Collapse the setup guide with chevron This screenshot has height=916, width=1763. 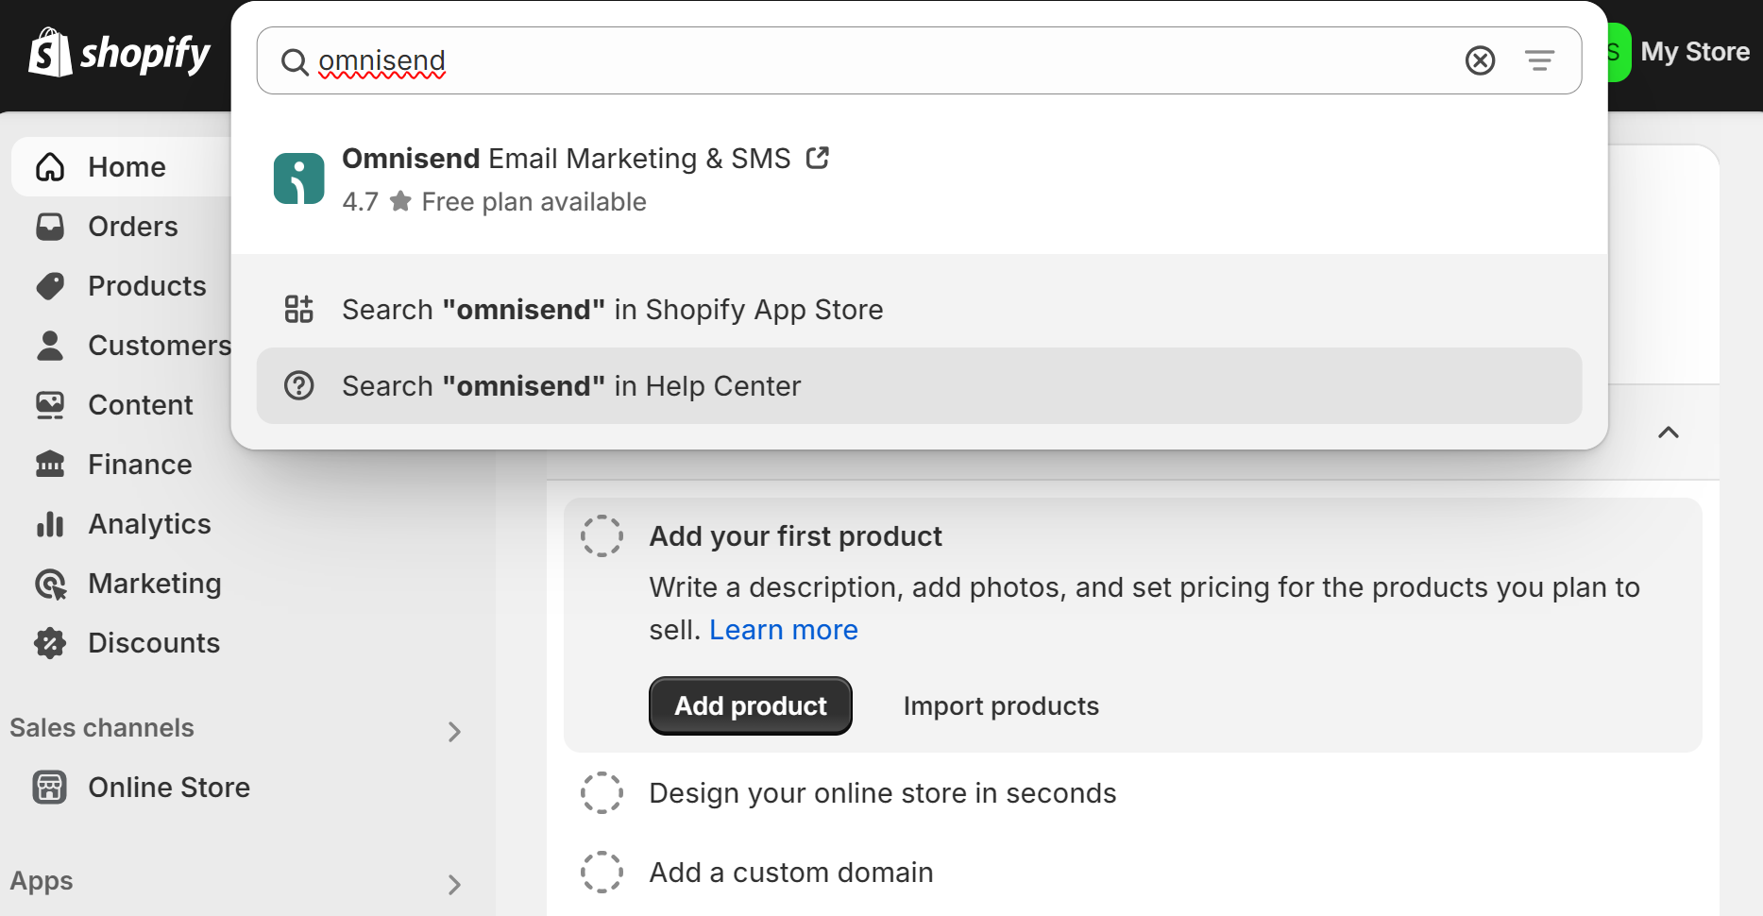point(1669,433)
